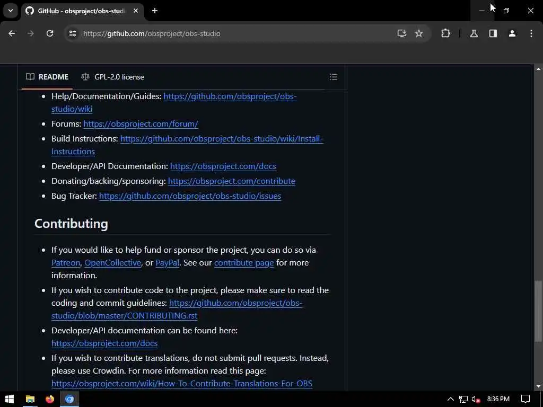This screenshot has width=543, height=407.
Task: Follow the PayPal link
Action: 167,263
